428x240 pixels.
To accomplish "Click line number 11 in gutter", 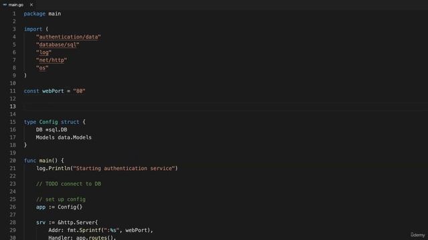I will 13,91.
